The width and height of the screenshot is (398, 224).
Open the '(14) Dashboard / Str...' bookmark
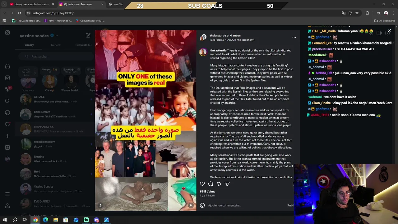[26, 21]
